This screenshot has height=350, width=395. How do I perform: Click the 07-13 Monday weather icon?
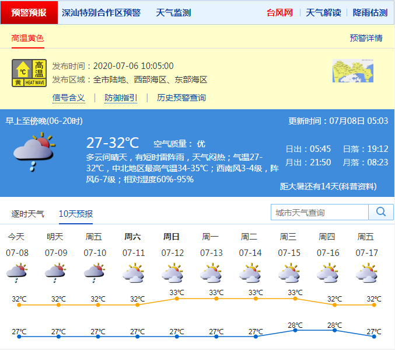tap(211, 273)
